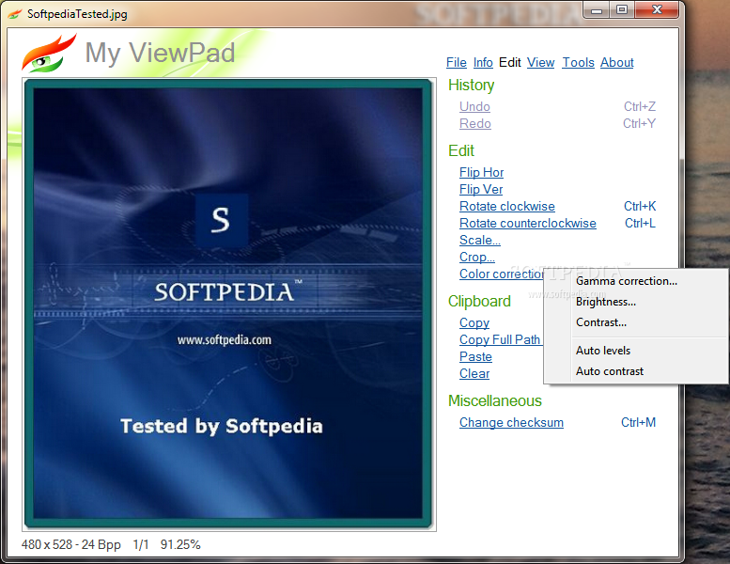Click the Ctrl+K shortcut label
The image size is (730, 564).
coord(640,206)
